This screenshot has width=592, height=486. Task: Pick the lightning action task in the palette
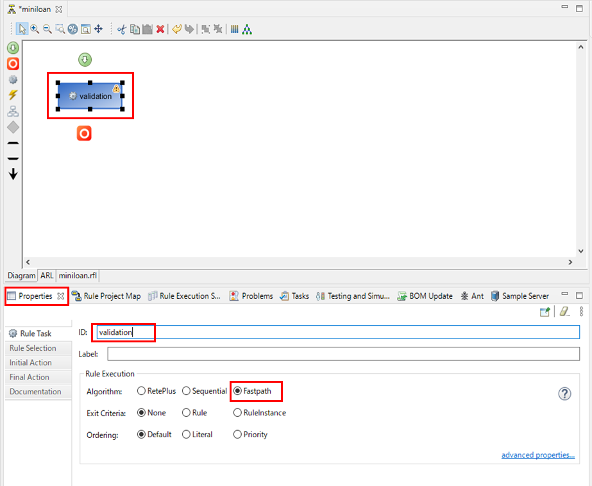pos(13,95)
